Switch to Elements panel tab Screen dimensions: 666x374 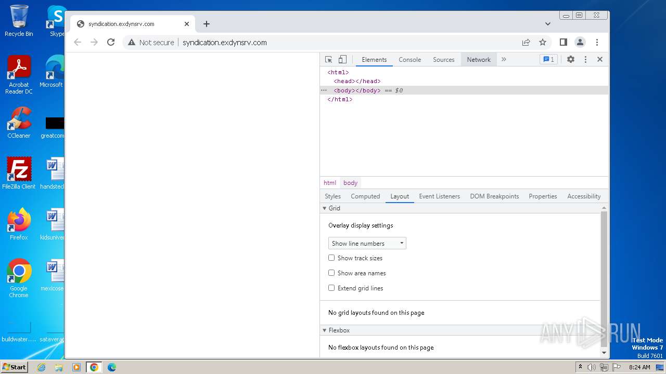point(374,59)
